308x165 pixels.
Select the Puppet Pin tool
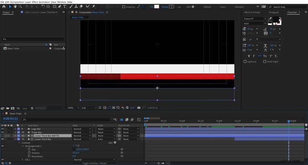94,7
